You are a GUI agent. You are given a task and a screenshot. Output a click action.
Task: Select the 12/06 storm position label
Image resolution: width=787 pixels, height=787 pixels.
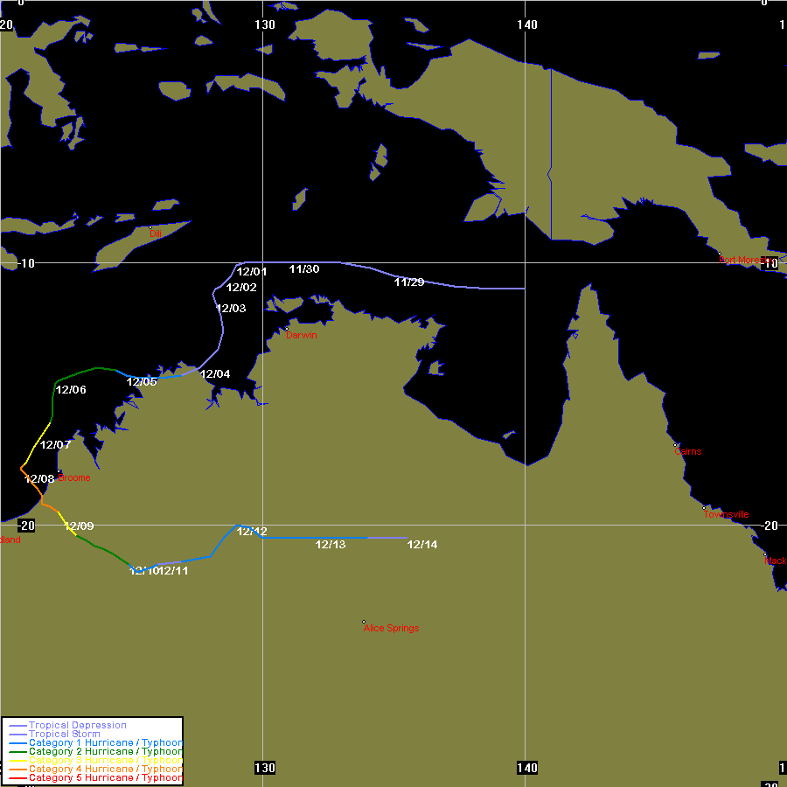[x=70, y=390]
